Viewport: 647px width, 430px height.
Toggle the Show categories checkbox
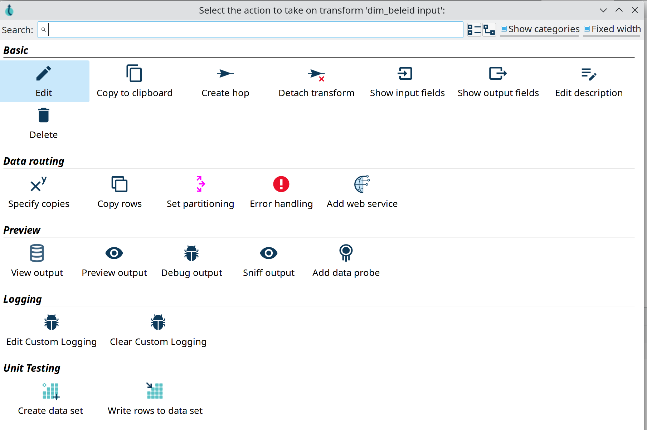click(504, 29)
